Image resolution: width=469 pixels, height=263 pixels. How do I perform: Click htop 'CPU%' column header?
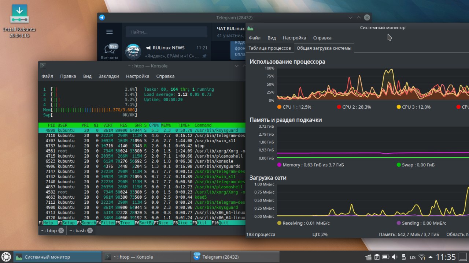point(154,125)
